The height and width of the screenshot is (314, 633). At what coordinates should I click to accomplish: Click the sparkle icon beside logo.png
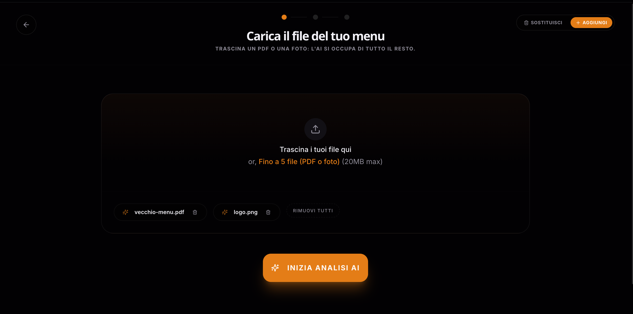click(x=225, y=212)
